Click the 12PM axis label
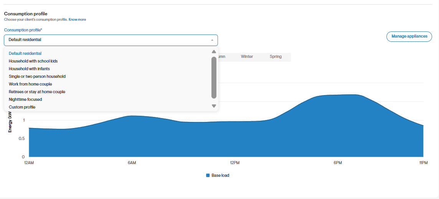 coord(234,163)
